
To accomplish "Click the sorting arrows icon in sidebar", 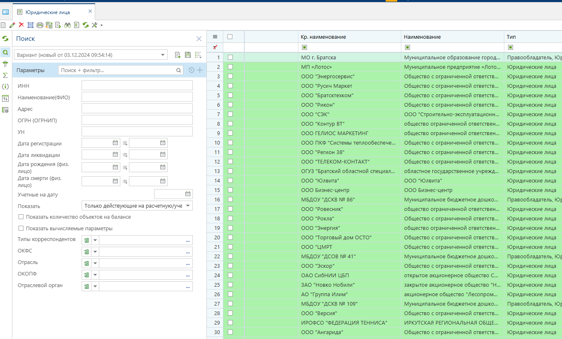I will (5, 98).
